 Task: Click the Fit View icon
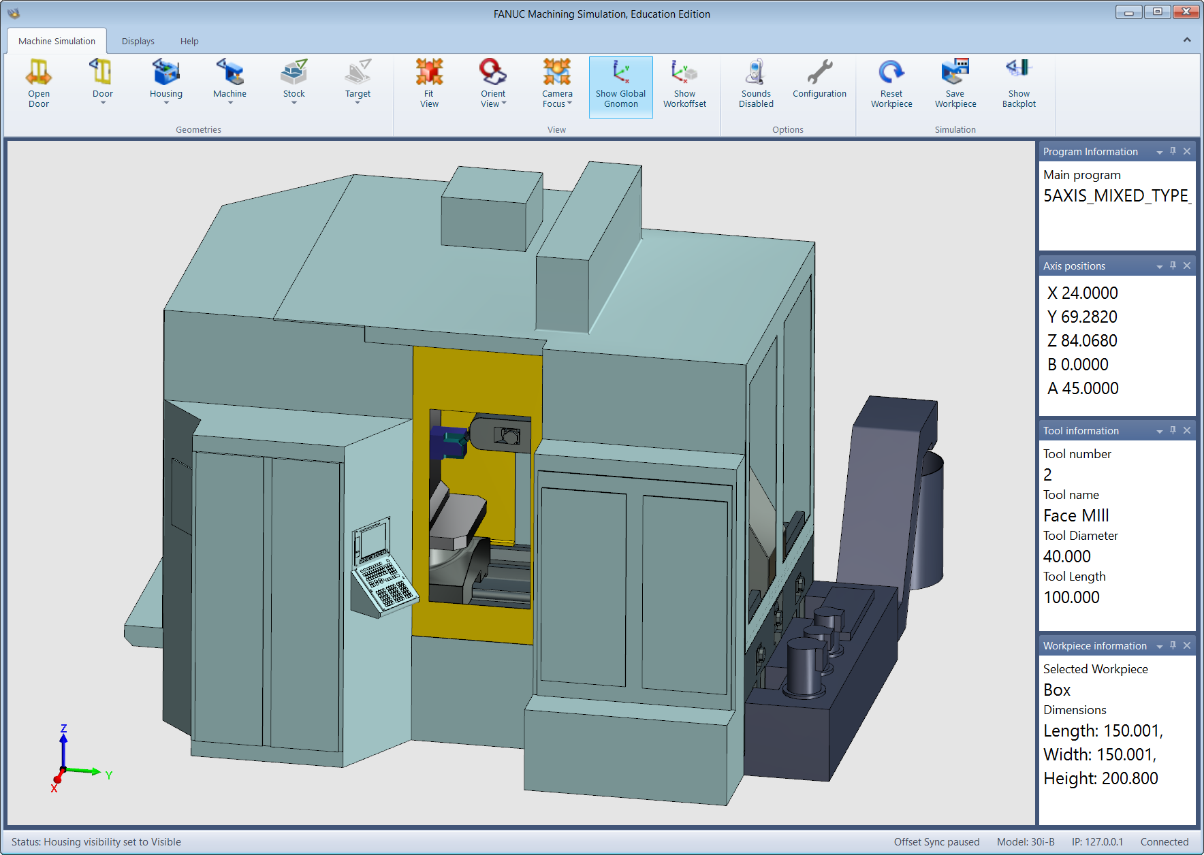429,72
